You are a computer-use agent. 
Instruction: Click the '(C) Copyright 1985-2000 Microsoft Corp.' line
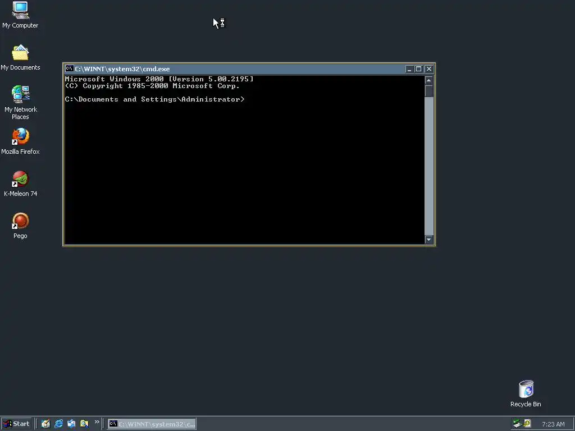(x=152, y=86)
